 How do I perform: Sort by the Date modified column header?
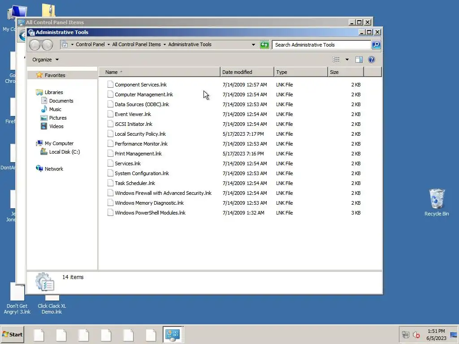[x=247, y=72]
